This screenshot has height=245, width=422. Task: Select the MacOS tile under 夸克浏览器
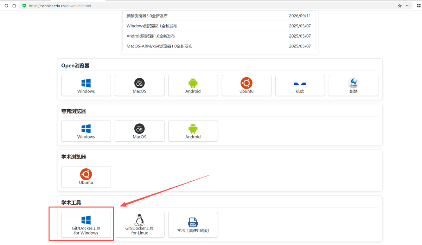tap(140, 131)
